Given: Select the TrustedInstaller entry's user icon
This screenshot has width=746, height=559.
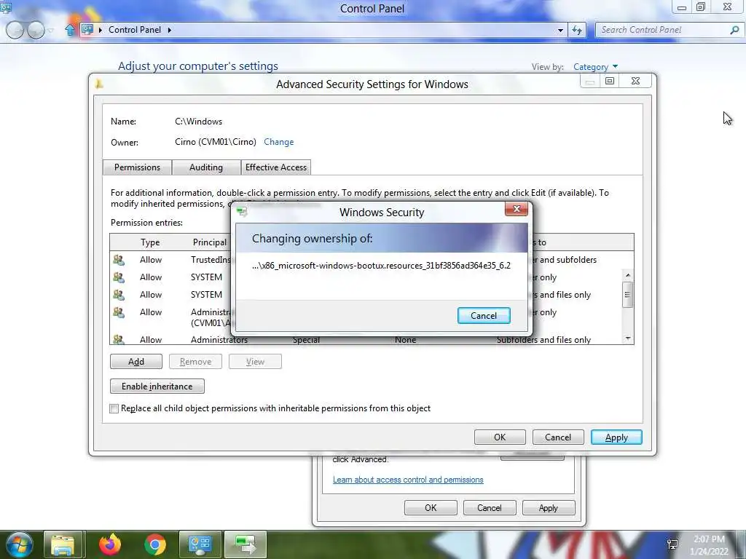Looking at the screenshot, I should [x=119, y=260].
